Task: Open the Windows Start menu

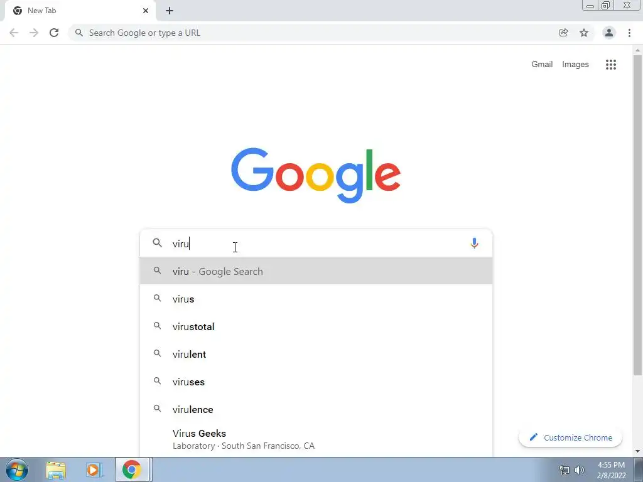Action: [x=17, y=469]
